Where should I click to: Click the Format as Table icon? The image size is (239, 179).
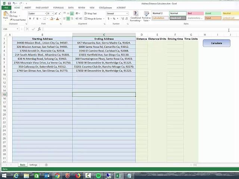point(146,16)
